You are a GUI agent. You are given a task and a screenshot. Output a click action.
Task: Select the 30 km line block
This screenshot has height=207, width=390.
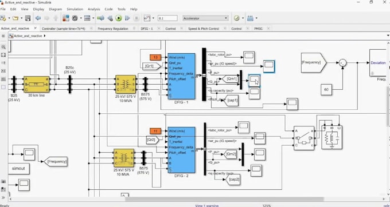click(x=37, y=84)
